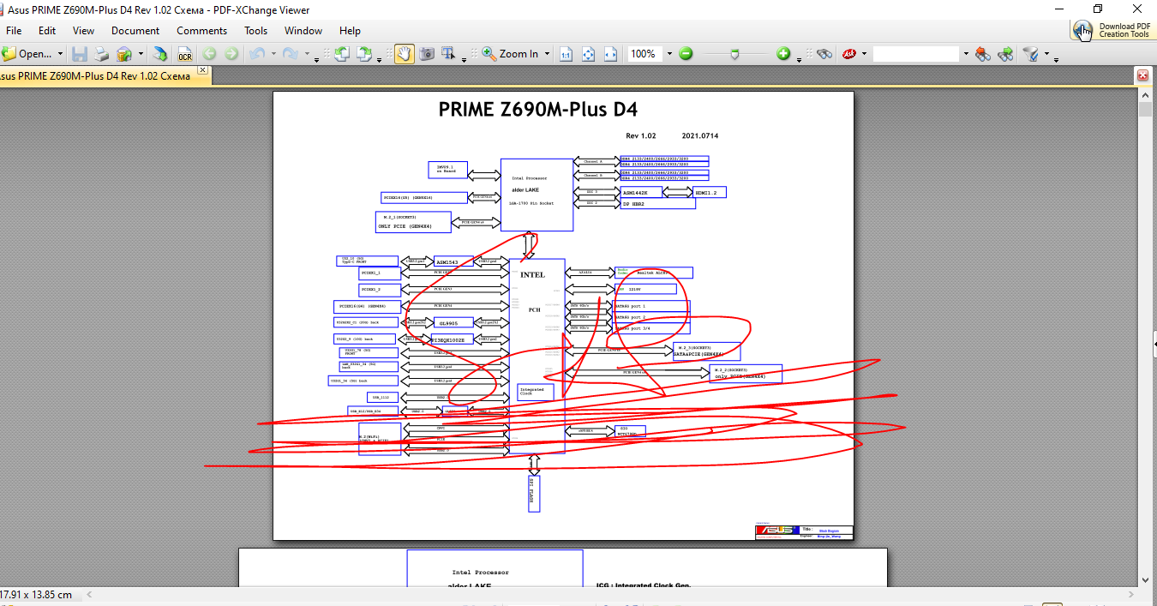This screenshot has width=1157, height=606.
Task: Open Find with the binoculars icon
Action: pyautogui.click(x=824, y=54)
